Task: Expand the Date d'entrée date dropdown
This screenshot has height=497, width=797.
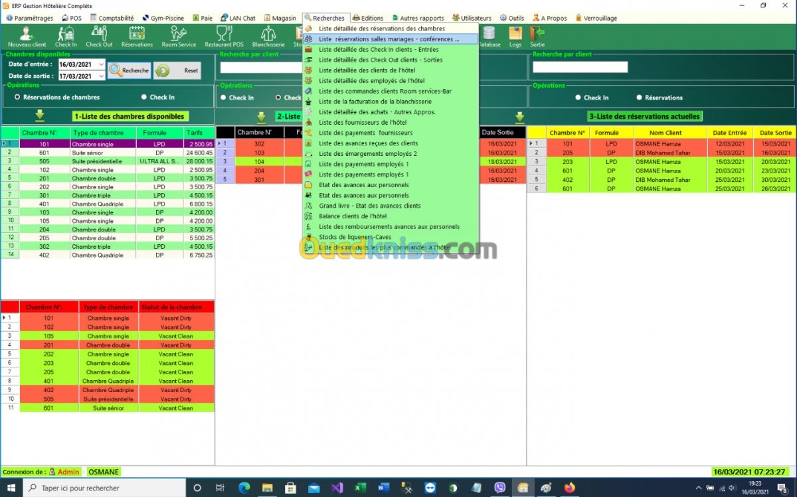Action: pyautogui.click(x=101, y=64)
